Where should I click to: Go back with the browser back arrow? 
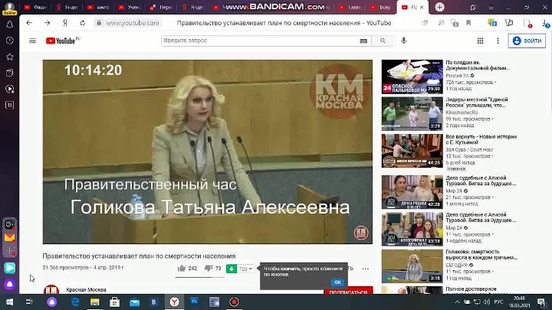[x=29, y=23]
